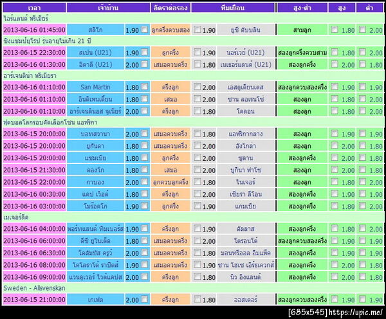Tick the home checkbox for ดีซี ยูไนเต็ด
386x319 pixels.
(x=145, y=241)
